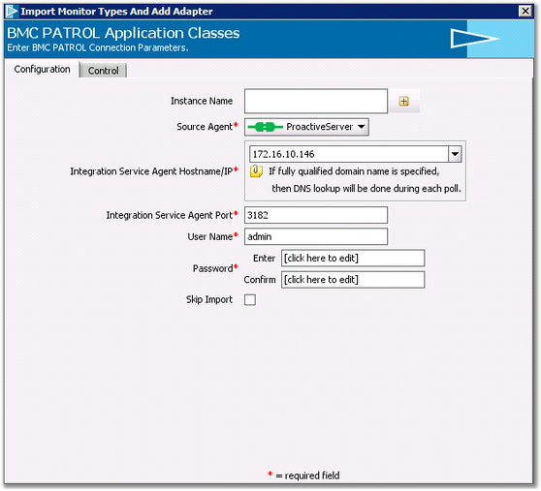541x491 pixels.
Task: Click the User Name field containing admin
Action: pyautogui.click(x=316, y=236)
